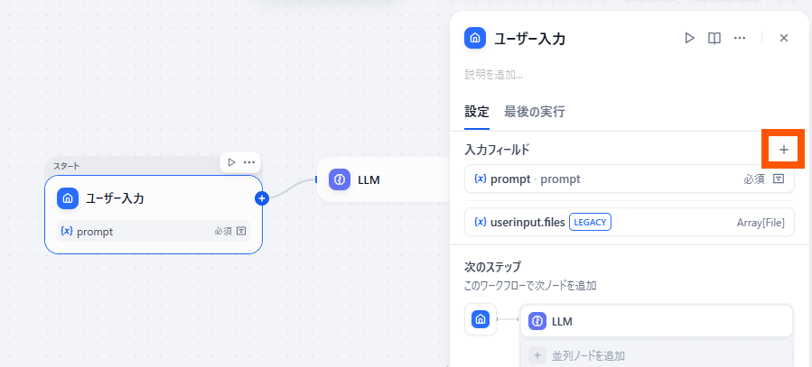Open the LLM next step entry
The width and height of the screenshot is (812, 367).
pyautogui.click(x=656, y=321)
